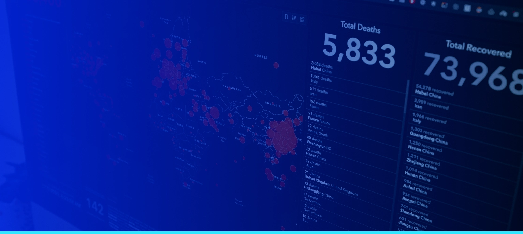Select the red bubble over Russia
The height and width of the screenshot is (234, 523).
(276, 65)
